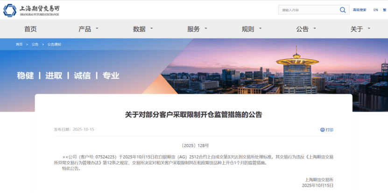Open the 数据 menu

pos(139,29)
